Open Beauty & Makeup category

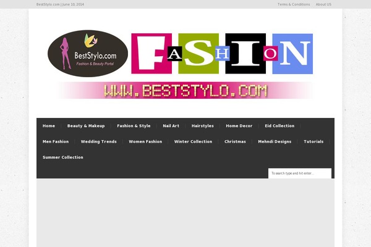(x=86, y=126)
